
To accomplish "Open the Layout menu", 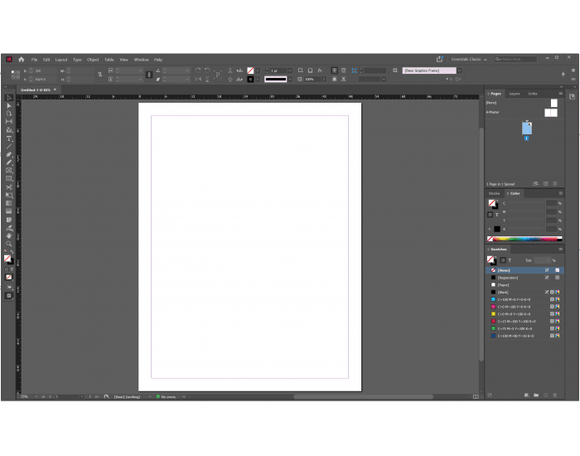I will coord(61,60).
